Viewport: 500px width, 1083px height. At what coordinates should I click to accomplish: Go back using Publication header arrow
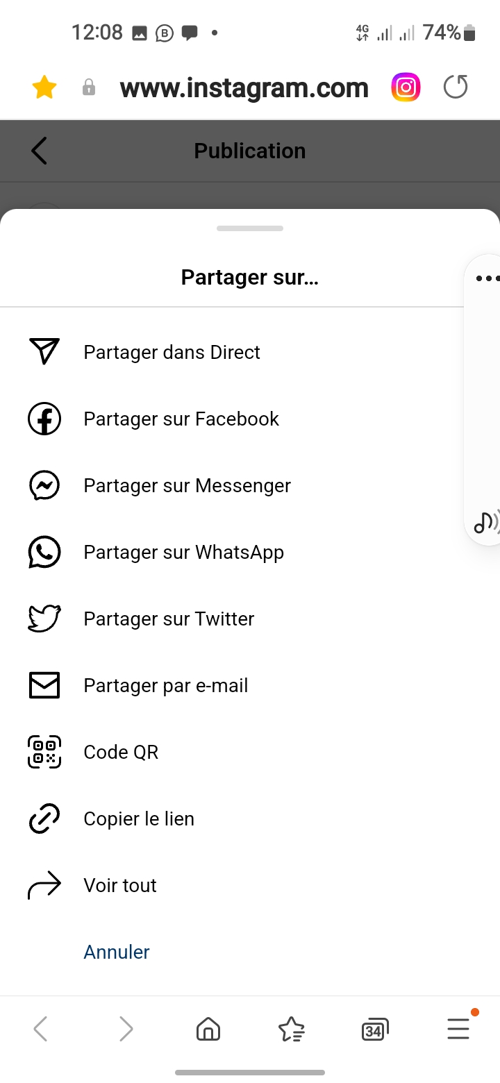pos(40,151)
